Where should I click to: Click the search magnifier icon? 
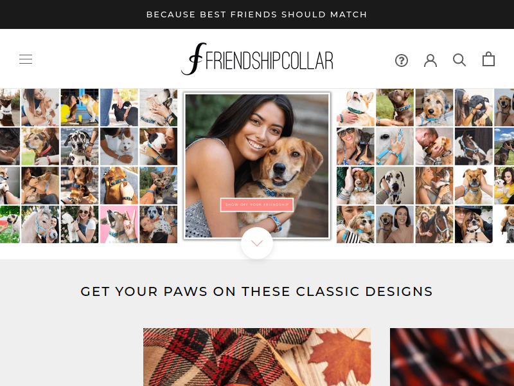tap(459, 60)
